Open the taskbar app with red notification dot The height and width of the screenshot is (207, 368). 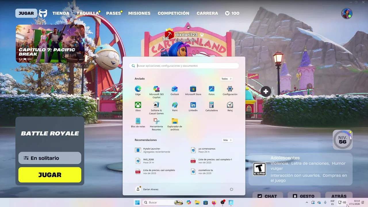click(x=223, y=202)
